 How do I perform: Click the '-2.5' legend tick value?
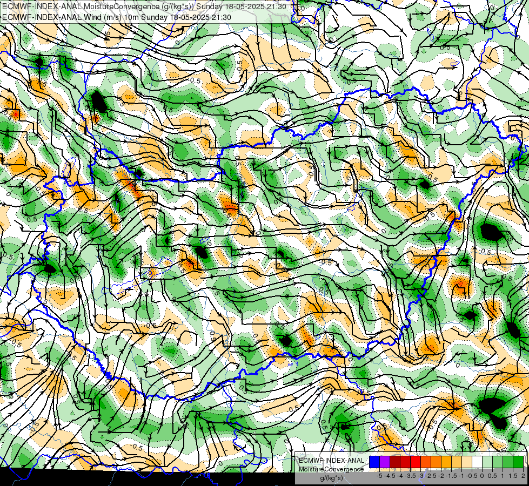pos(431,476)
